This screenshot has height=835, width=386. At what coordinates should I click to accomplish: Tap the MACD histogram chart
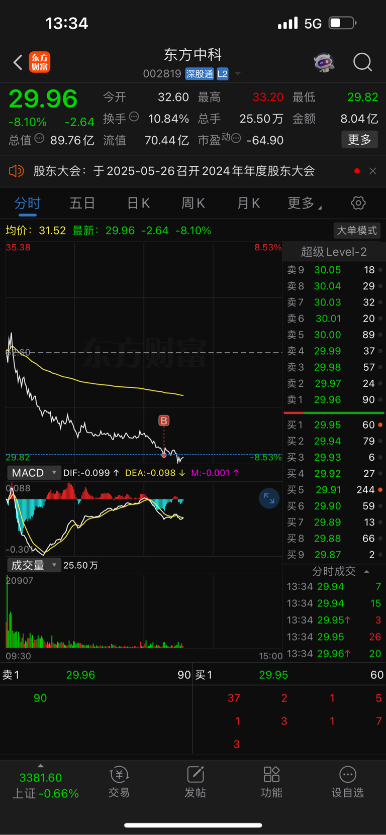click(144, 518)
